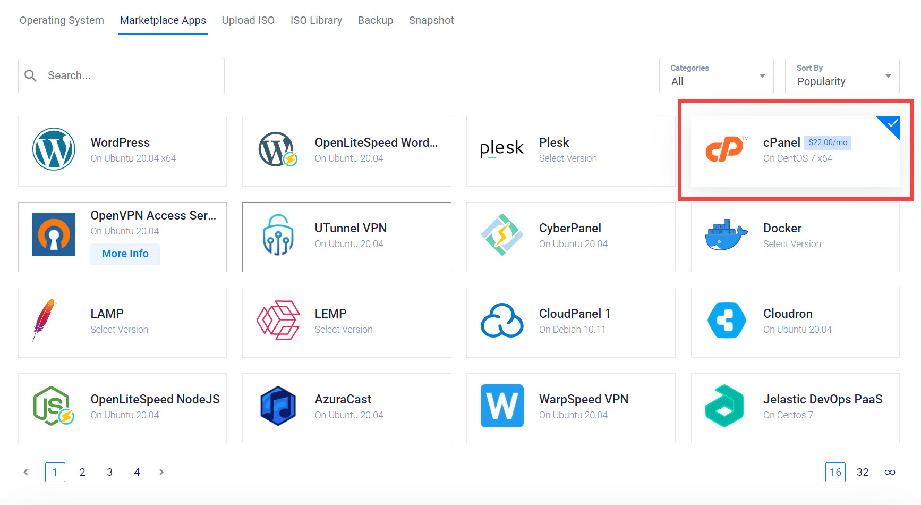Expand the next page arrow chevron
The height and width of the screenshot is (505, 921).
(161, 472)
